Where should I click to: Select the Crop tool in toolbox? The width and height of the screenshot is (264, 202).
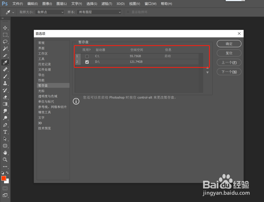coord(5,56)
